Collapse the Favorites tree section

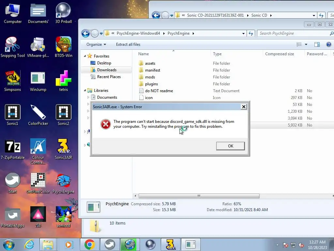85,56
